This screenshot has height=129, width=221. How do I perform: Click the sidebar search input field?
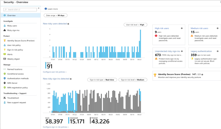coord(20,10)
